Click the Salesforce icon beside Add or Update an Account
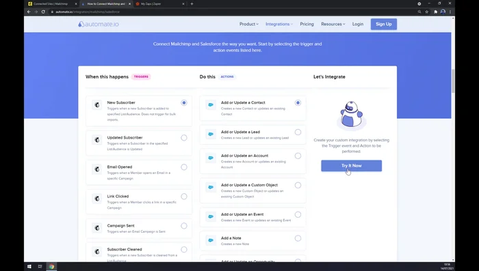The image size is (479, 271). (211, 158)
